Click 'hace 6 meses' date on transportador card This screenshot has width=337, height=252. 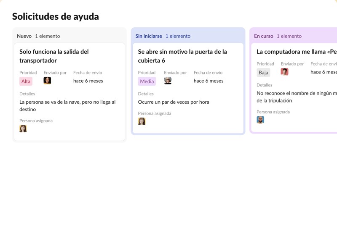click(88, 81)
